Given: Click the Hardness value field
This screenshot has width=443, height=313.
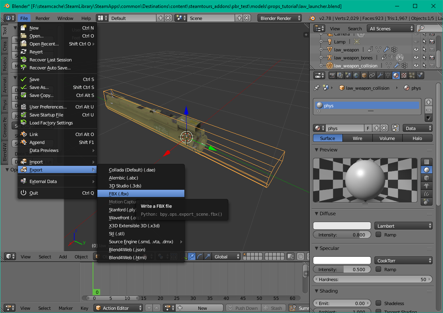Looking at the screenshot, I should click(372, 280).
